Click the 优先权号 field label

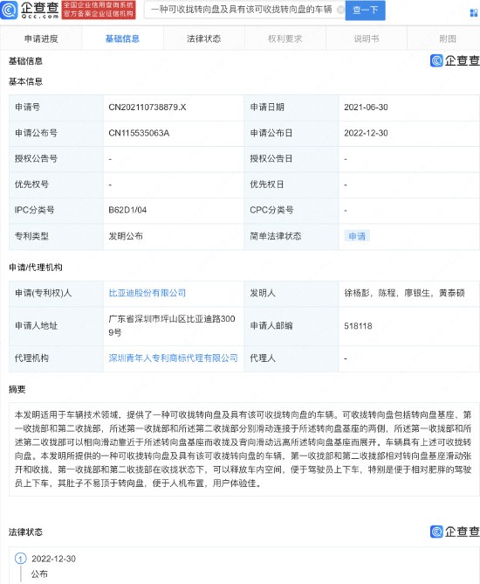[31, 184]
